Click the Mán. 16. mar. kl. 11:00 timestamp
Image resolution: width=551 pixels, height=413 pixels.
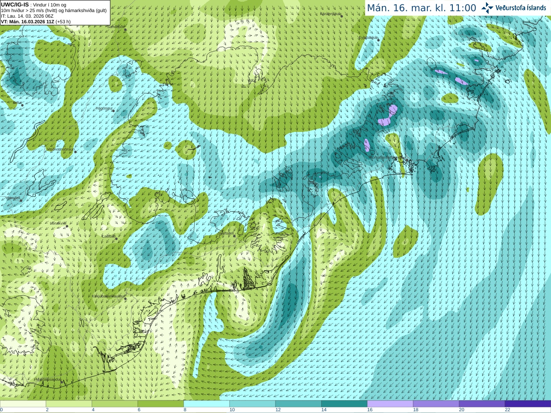421,8
